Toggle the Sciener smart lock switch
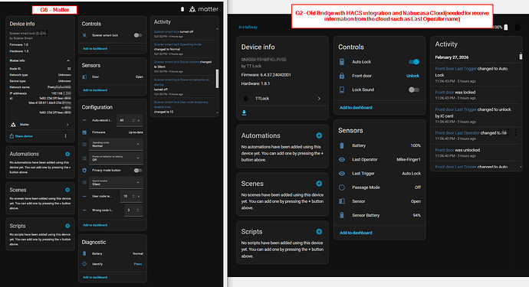Screen dimensions: 529x287 138,35
